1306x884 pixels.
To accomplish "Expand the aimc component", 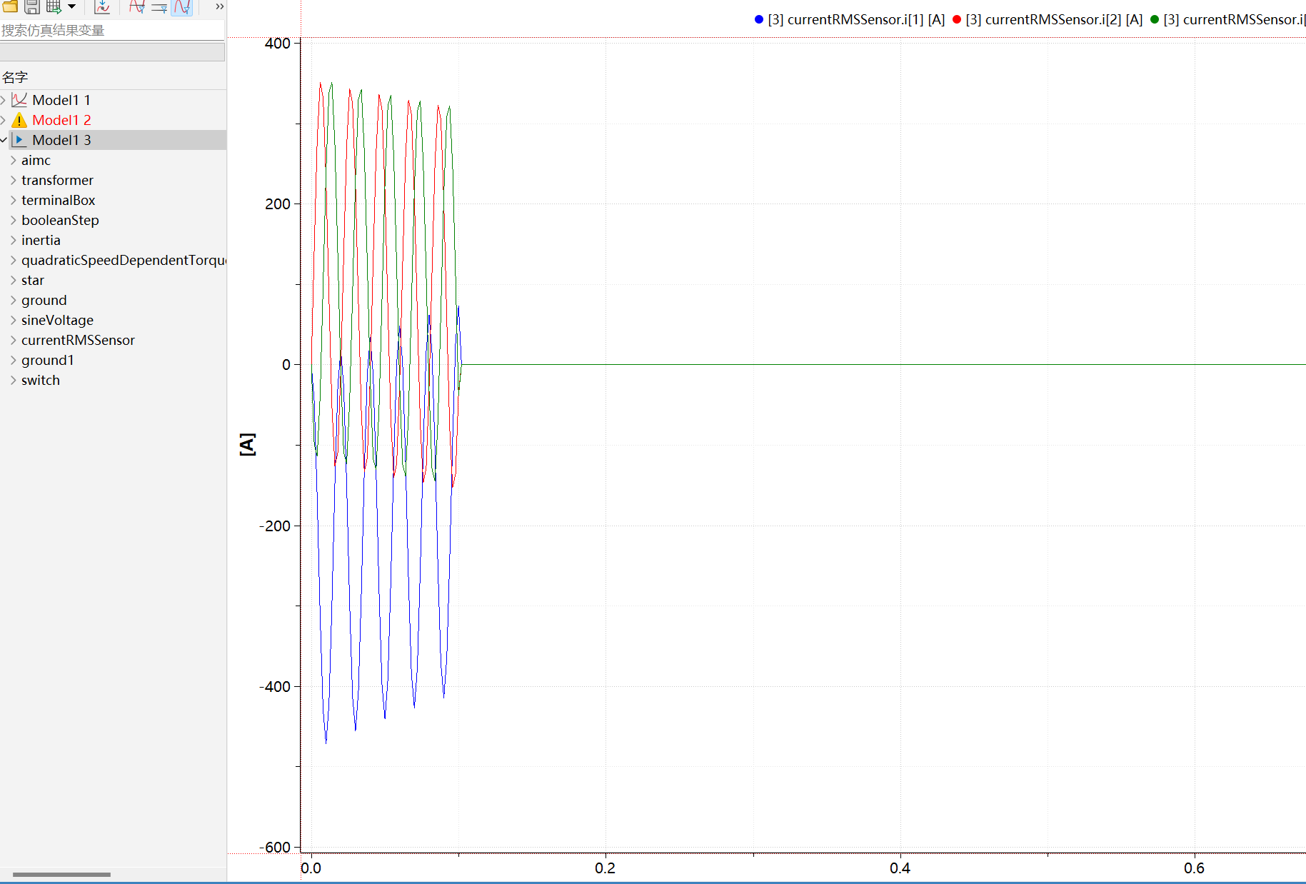I will pos(14,160).
